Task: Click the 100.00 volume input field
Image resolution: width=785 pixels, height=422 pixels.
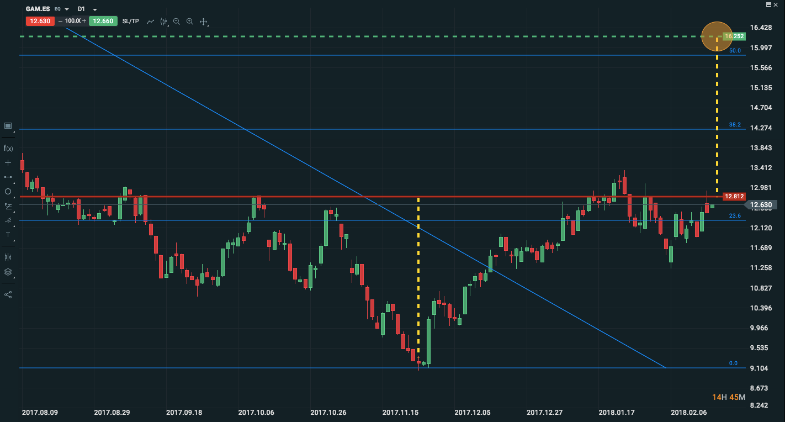Action: [x=72, y=22]
